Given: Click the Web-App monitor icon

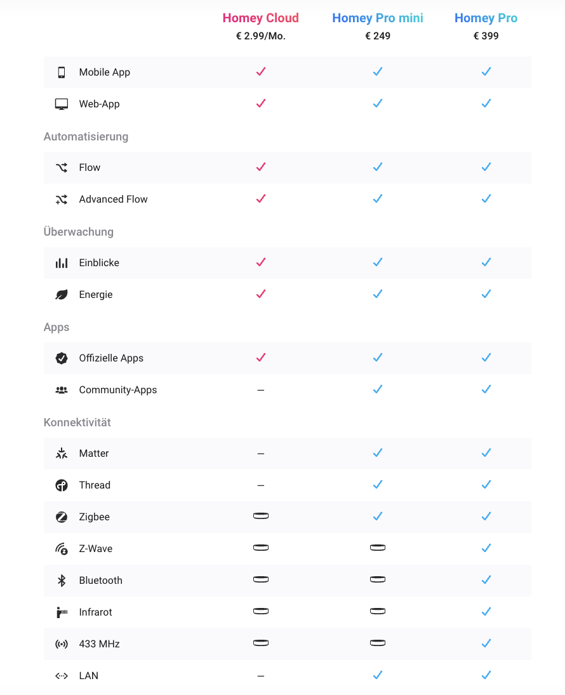Looking at the screenshot, I should coord(62,104).
